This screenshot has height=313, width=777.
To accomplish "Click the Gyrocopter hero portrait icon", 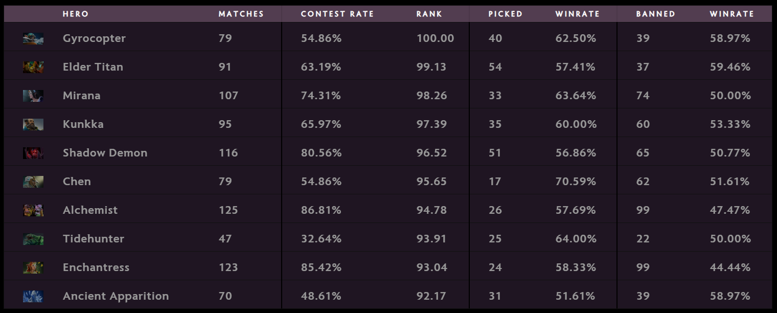I will (x=33, y=38).
